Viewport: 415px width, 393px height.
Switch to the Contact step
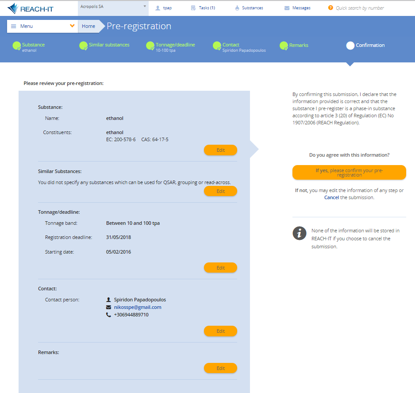click(x=231, y=45)
